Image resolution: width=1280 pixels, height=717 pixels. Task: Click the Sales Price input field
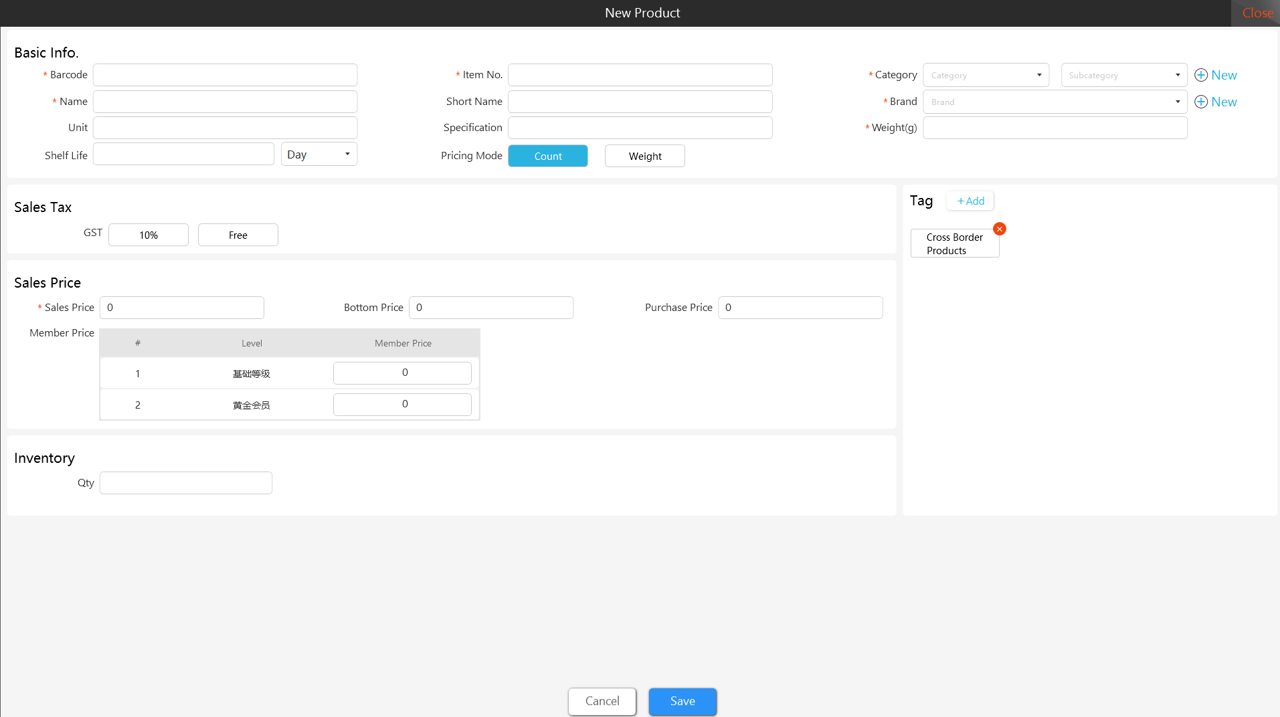(x=182, y=308)
